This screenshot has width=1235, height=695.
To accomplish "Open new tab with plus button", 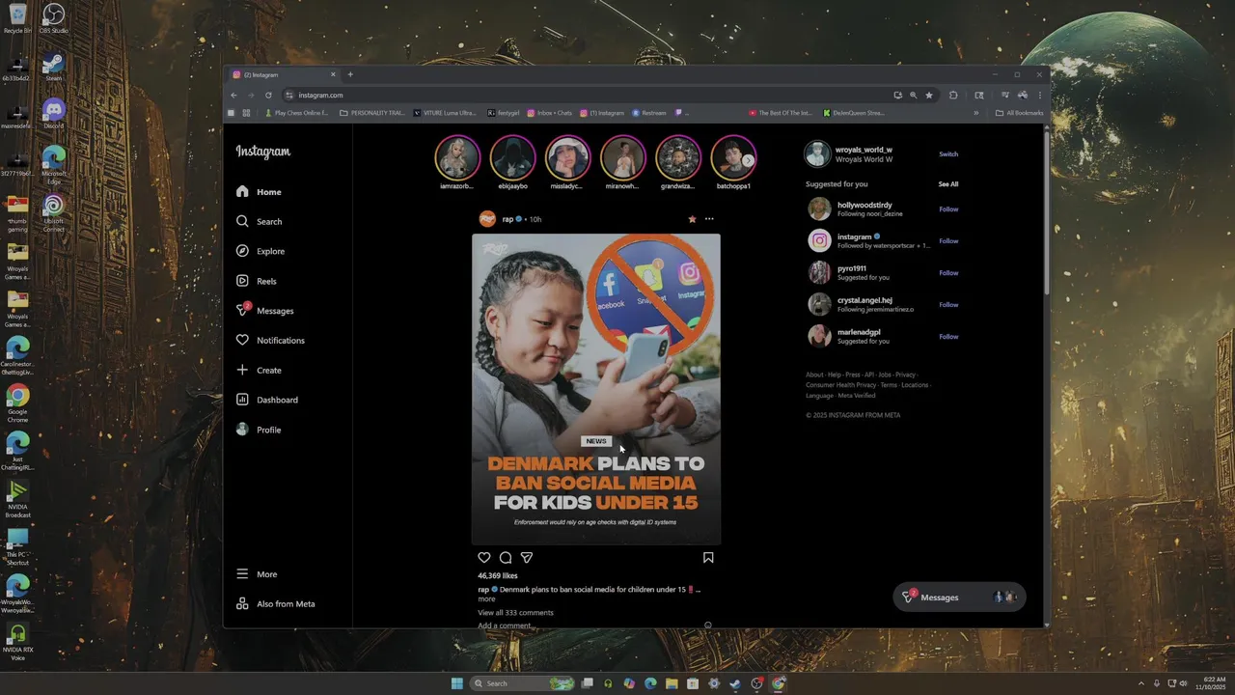I will (350, 74).
